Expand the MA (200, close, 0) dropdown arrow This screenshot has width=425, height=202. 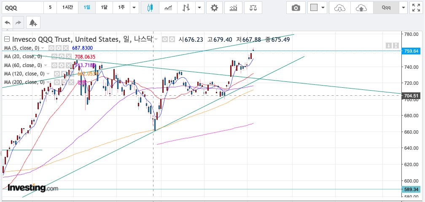48,82
